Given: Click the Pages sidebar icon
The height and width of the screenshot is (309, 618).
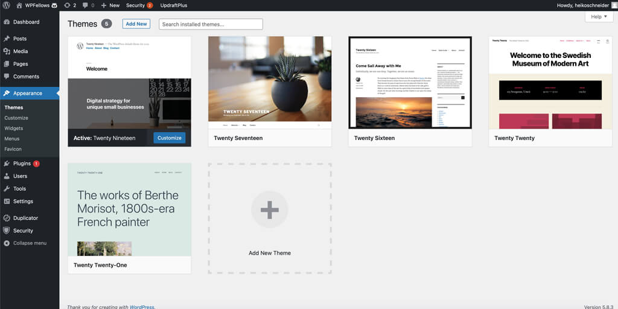Looking at the screenshot, I should coord(7,64).
